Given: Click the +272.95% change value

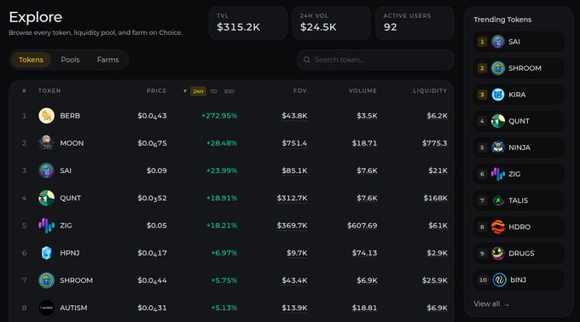Looking at the screenshot, I should [219, 116].
